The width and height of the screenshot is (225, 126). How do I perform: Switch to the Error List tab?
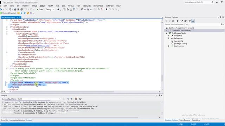click(5, 120)
